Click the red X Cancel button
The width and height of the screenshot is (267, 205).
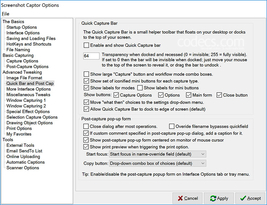(x=187, y=198)
